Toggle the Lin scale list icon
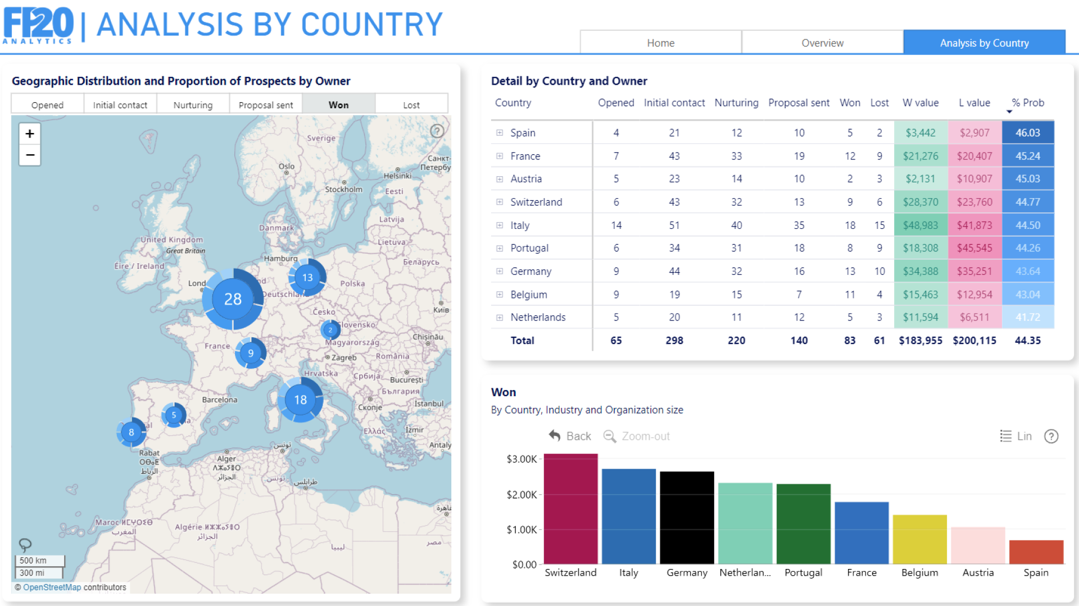 (x=1006, y=436)
